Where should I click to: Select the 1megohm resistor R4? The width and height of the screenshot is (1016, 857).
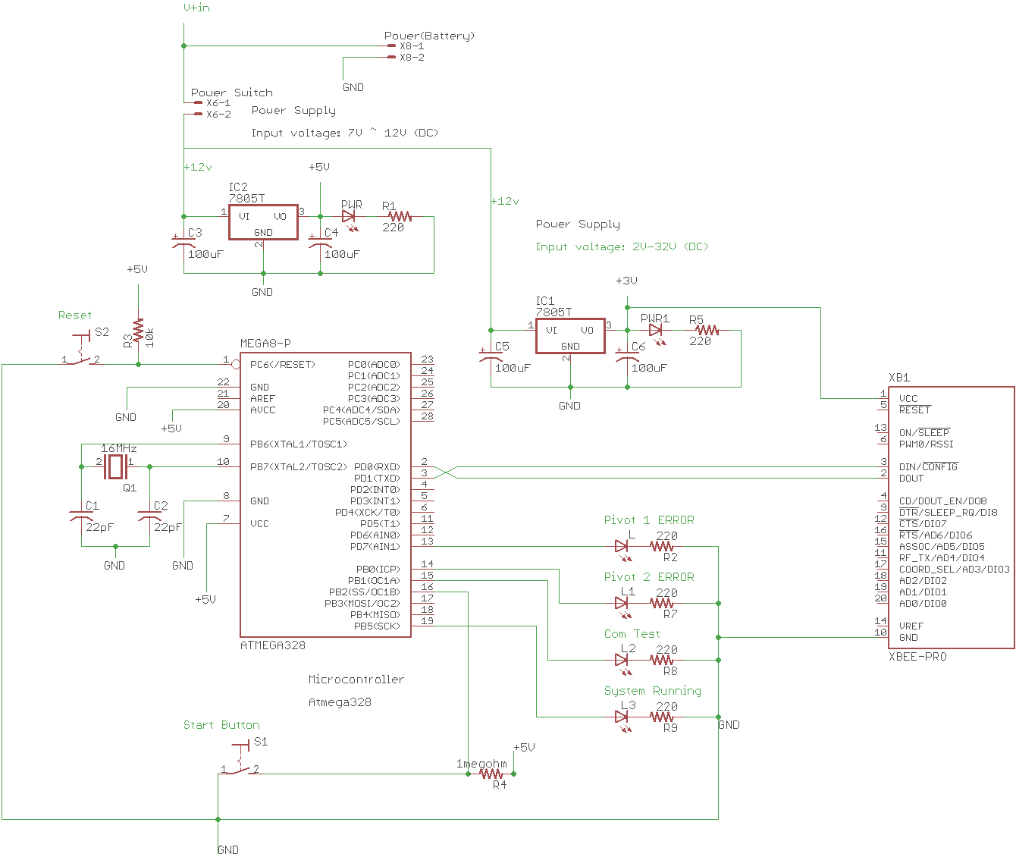(x=491, y=773)
